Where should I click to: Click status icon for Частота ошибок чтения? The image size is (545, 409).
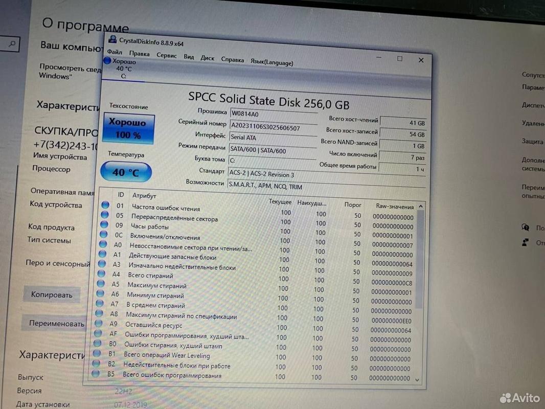click(x=105, y=204)
